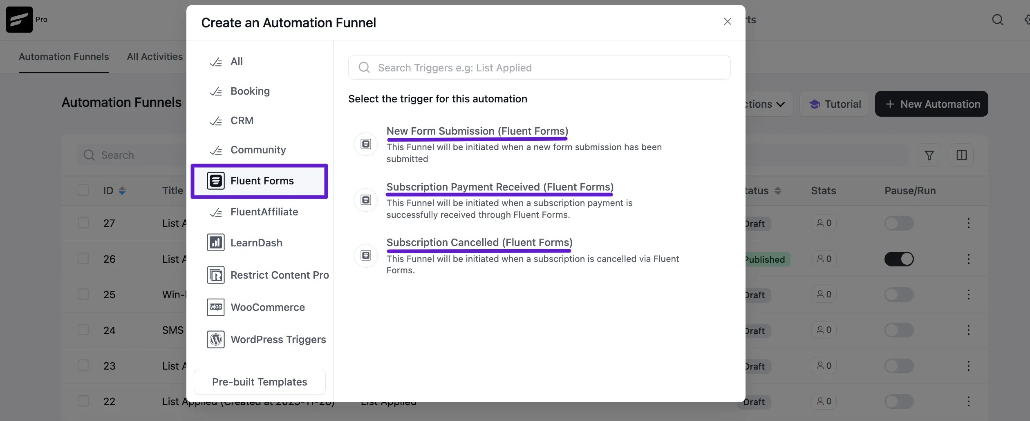Open the three-dot menu for funnel 22
Viewport: 1030px width, 421px height.
968,401
